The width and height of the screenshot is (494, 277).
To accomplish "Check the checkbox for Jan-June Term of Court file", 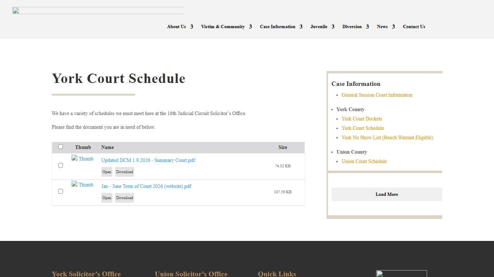I will pos(60,191).
